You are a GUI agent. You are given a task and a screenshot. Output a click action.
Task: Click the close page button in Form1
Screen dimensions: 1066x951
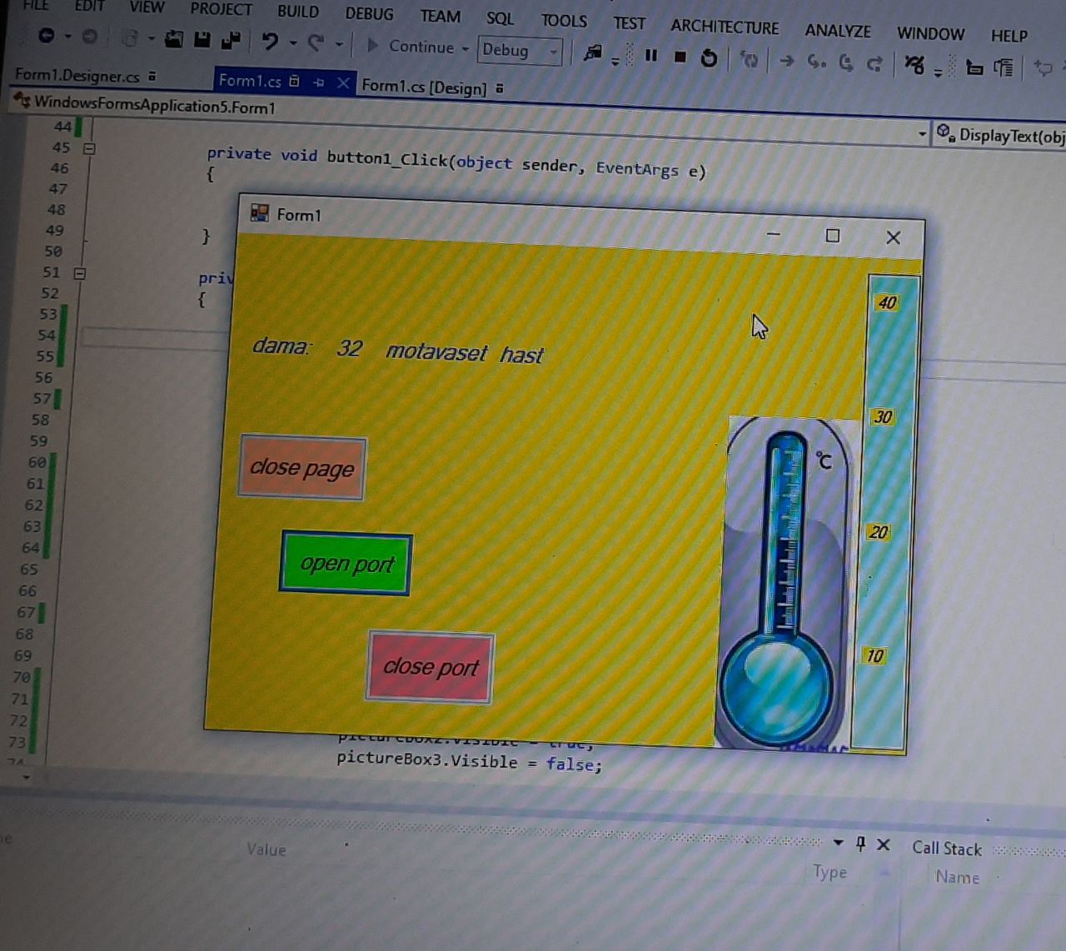(301, 468)
